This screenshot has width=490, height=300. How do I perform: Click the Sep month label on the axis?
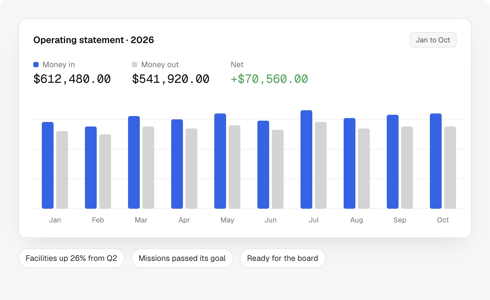400,220
